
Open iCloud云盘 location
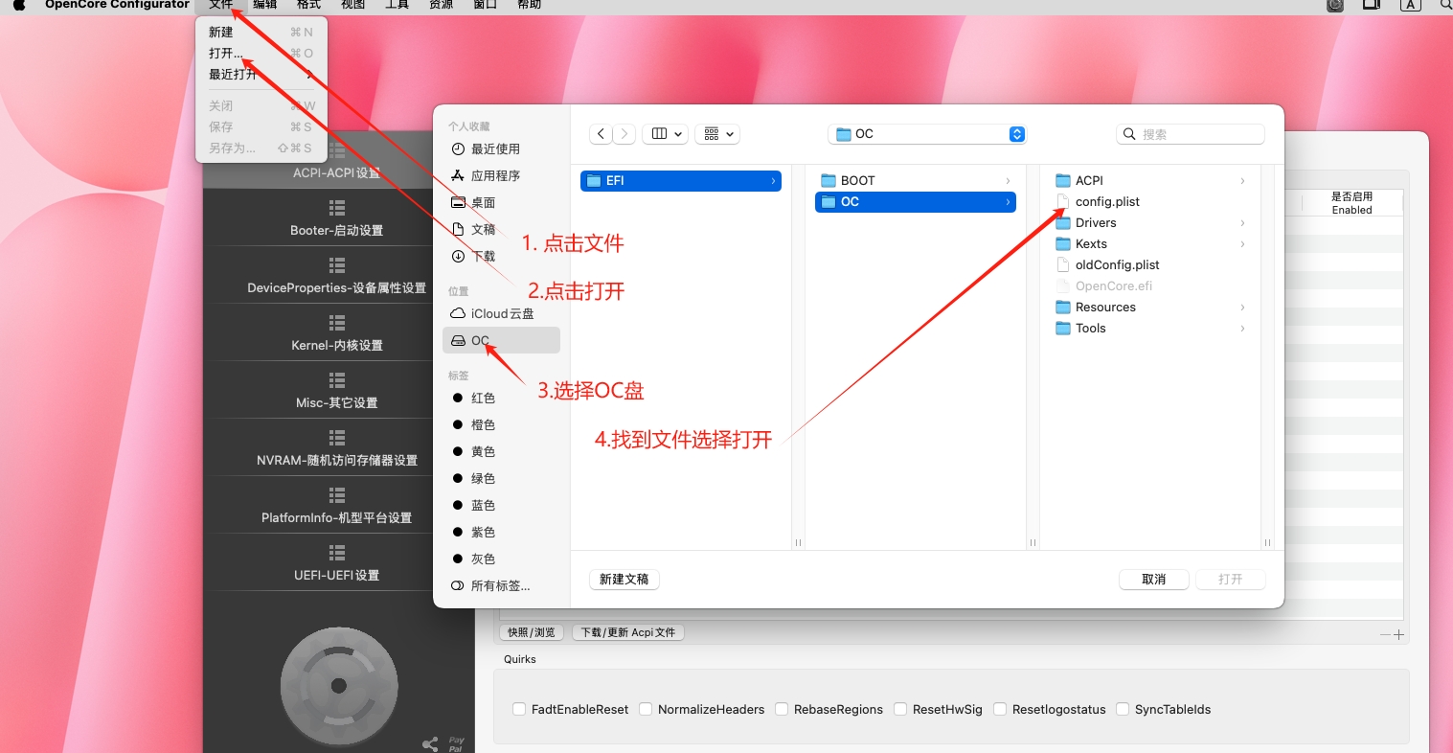pos(492,313)
